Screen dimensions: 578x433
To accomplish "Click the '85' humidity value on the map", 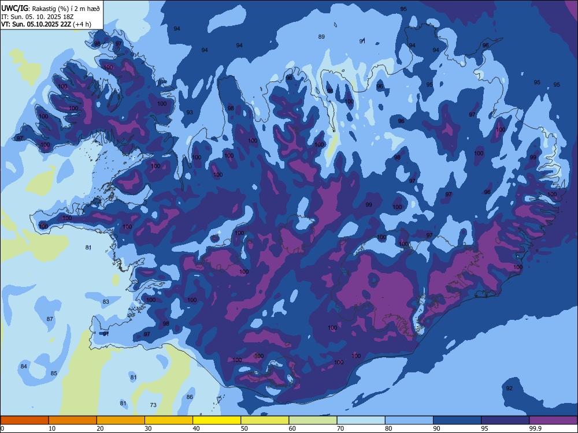I will pyautogui.click(x=54, y=373).
